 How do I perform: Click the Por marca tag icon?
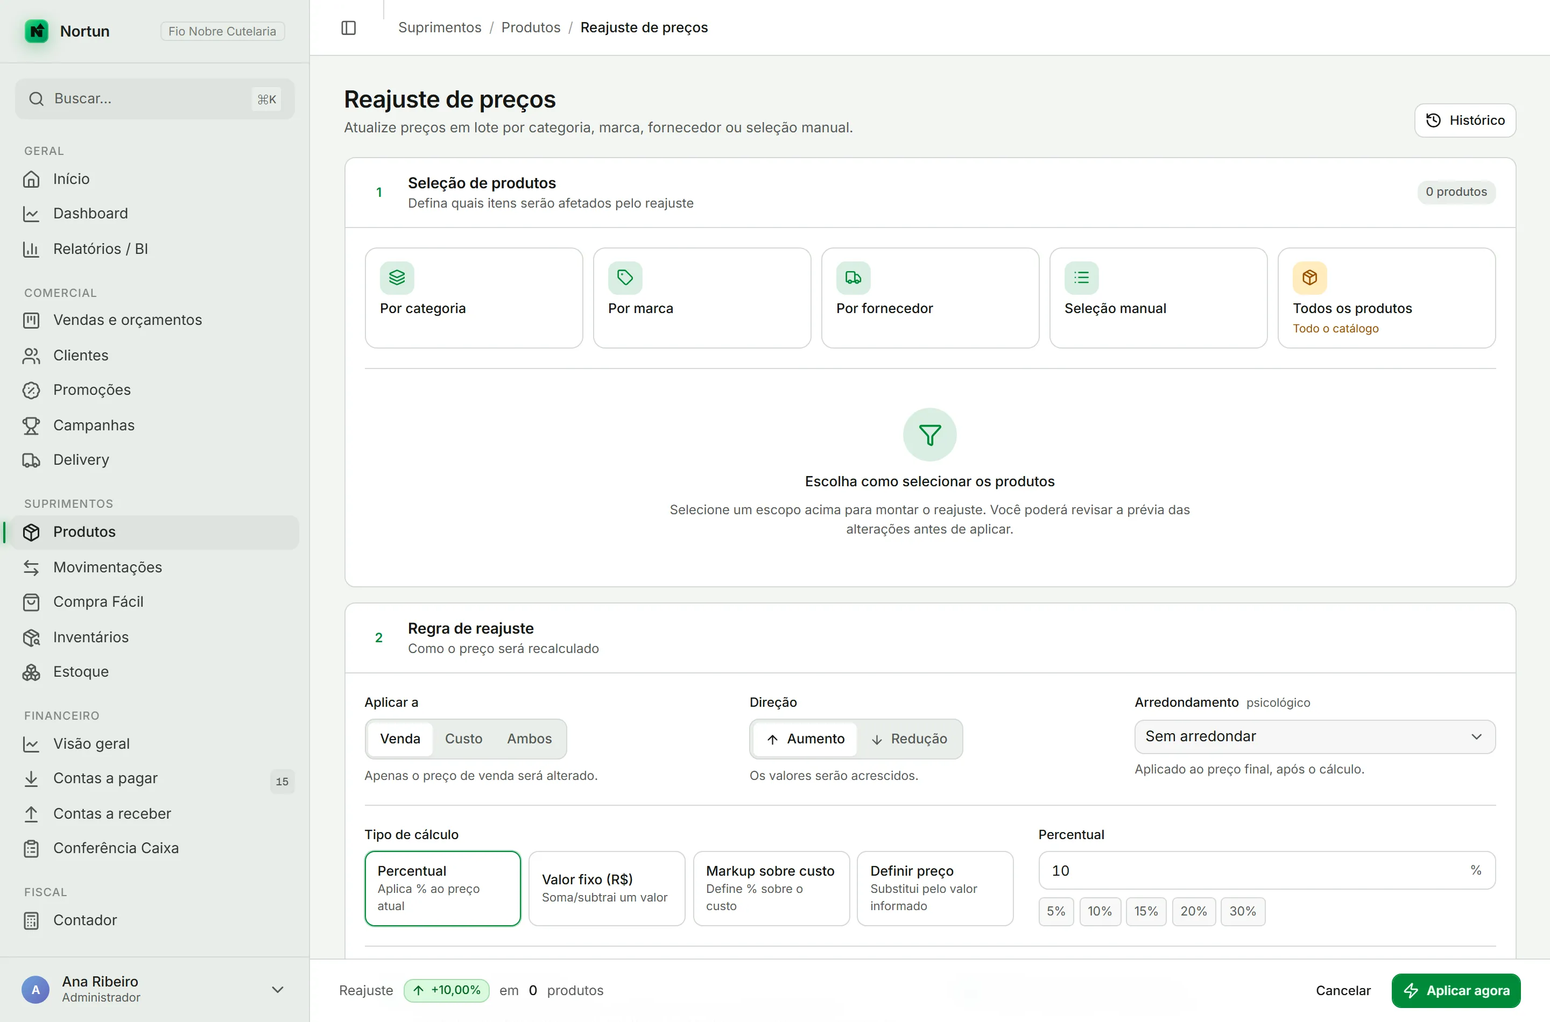click(625, 278)
